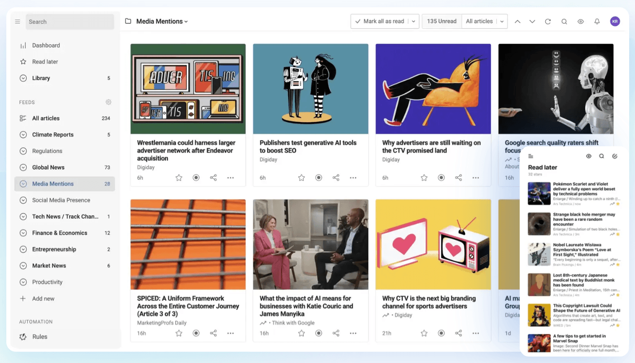The width and height of the screenshot is (635, 363).
Task: Star the Katie Couric AI article
Action: click(x=301, y=333)
